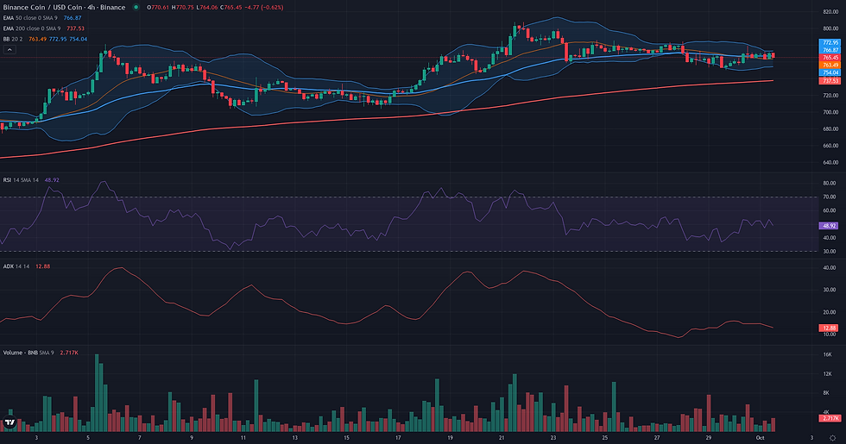
Task: Click the 766.87 EMA 50 price label
Action: tap(830, 50)
